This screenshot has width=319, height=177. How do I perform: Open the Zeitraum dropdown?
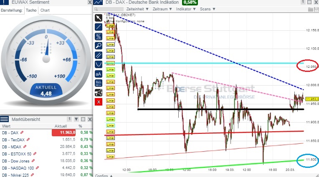pyautogui.click(x=162, y=9)
